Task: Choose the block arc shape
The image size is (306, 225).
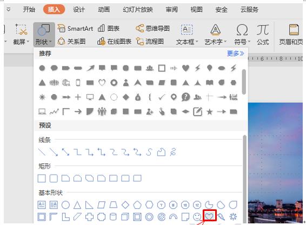Action: pos(173,217)
